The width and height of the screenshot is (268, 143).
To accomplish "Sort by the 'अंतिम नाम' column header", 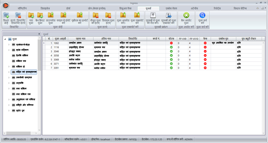I will [106, 39].
